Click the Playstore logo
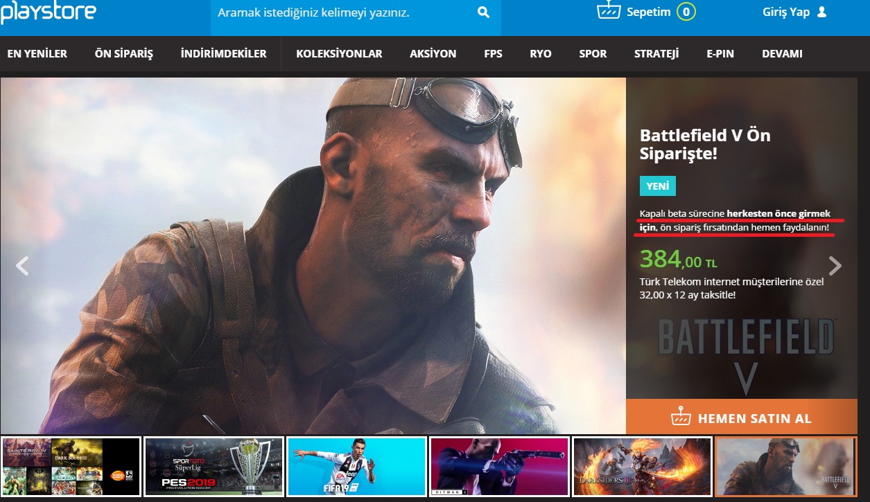Image resolution: width=870 pixels, height=502 pixels. (x=49, y=12)
